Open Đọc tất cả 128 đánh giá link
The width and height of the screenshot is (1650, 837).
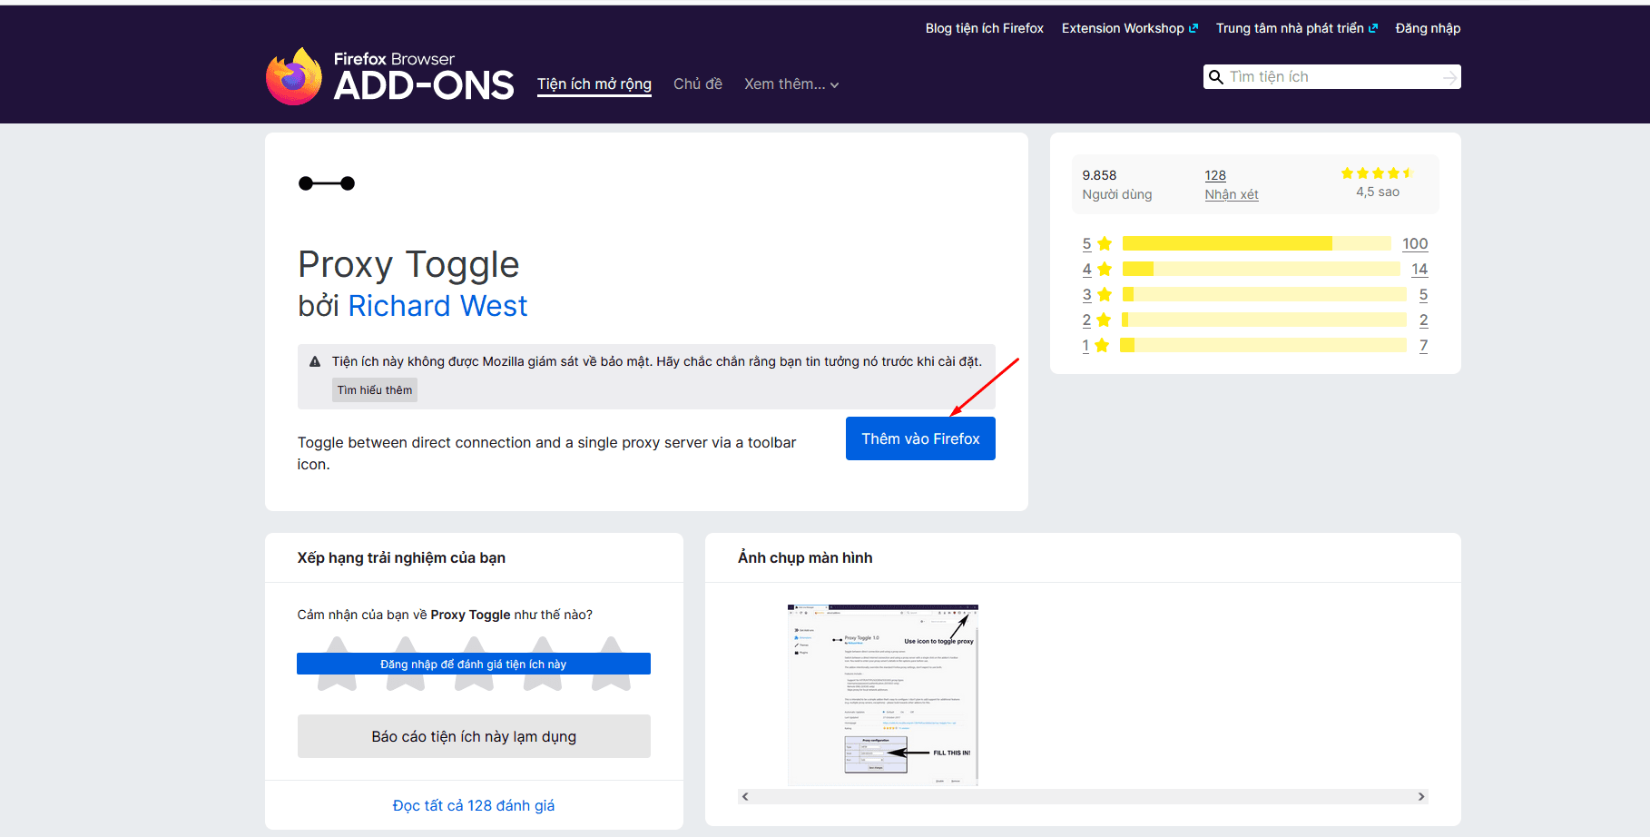pyautogui.click(x=474, y=805)
